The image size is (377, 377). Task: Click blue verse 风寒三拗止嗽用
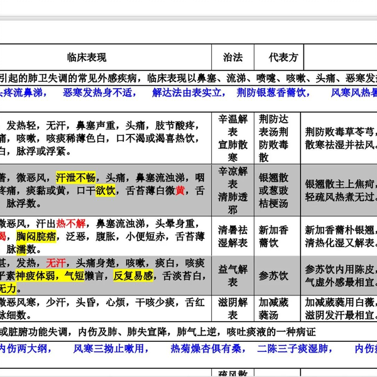click(111, 349)
